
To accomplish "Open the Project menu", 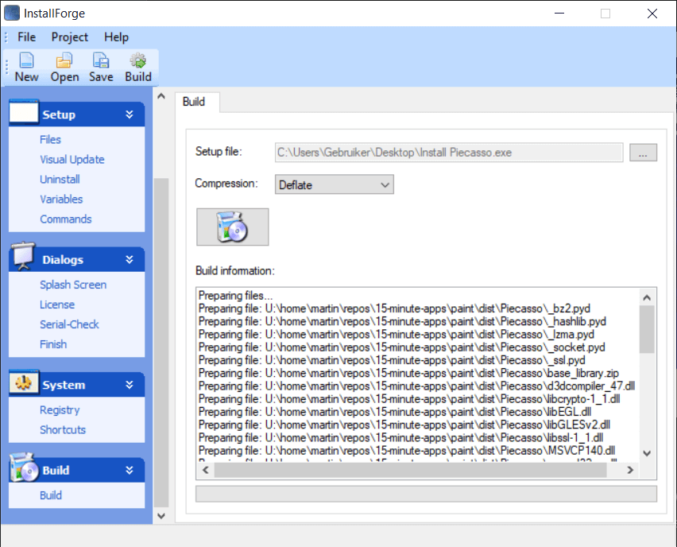I will pyautogui.click(x=69, y=37).
